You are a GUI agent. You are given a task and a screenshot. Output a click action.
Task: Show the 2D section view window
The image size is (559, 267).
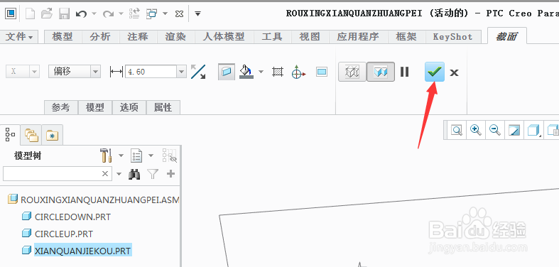click(x=322, y=72)
